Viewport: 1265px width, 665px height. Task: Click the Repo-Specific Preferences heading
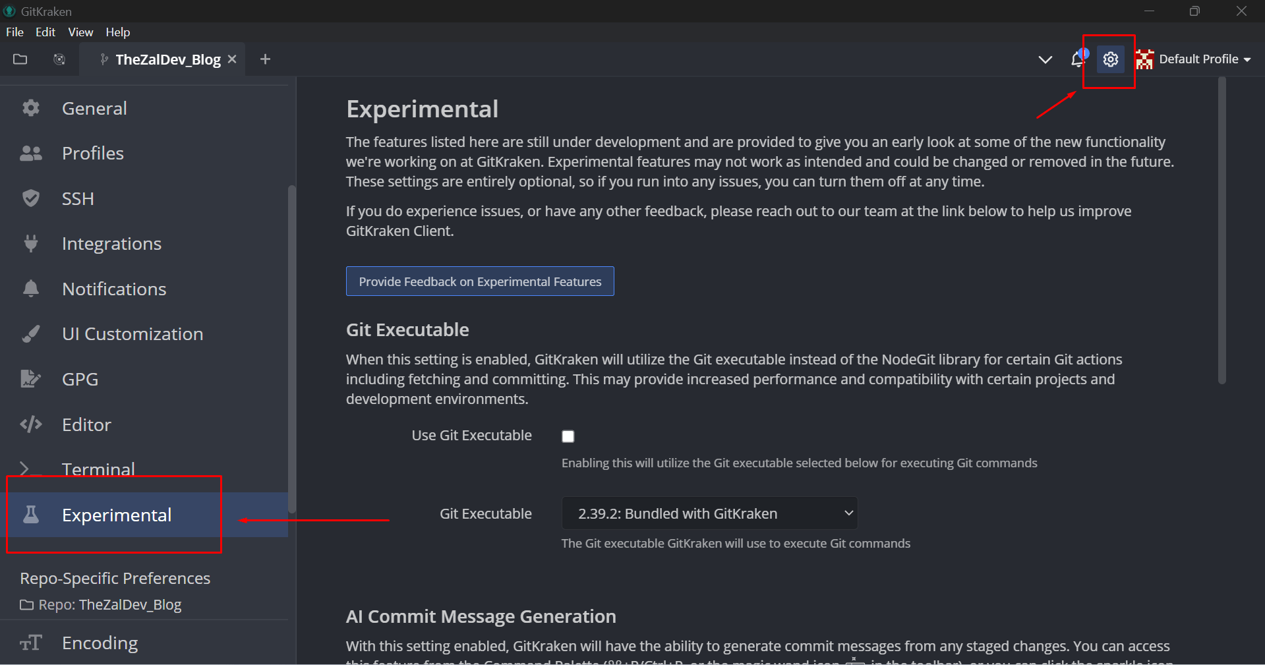115,579
